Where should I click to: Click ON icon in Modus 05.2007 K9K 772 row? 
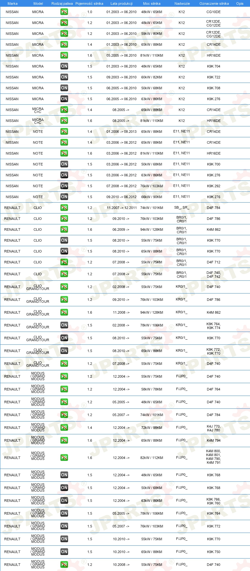tap(64, 526)
